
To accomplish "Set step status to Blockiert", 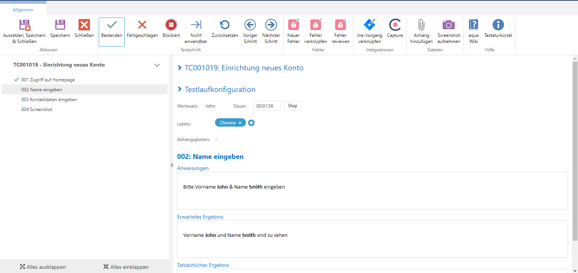I will tap(171, 25).
